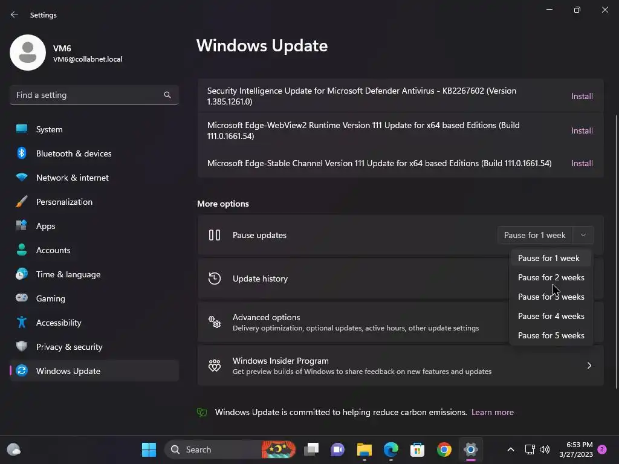
Task: Click the Pause for 1 week button
Action: (x=535, y=235)
